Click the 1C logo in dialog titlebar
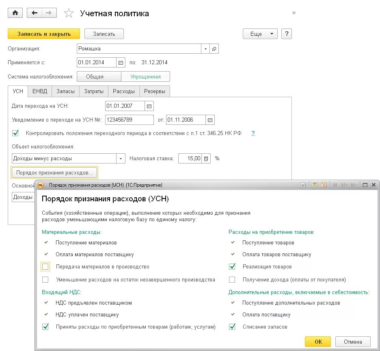 click(41, 185)
